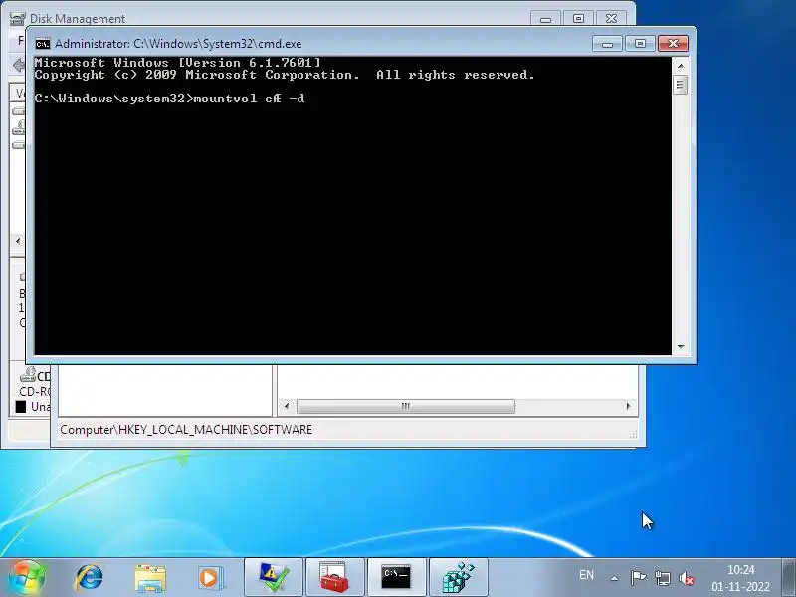The image size is (796, 597).
Task: Click the CD-ROM drive icon in Disk Management
Action: pos(28,375)
